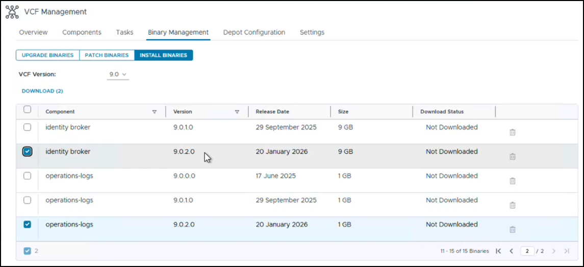Image resolution: width=584 pixels, height=267 pixels.
Task: Click the 11 - 15 of 15 Binaries text
Action: (465, 251)
